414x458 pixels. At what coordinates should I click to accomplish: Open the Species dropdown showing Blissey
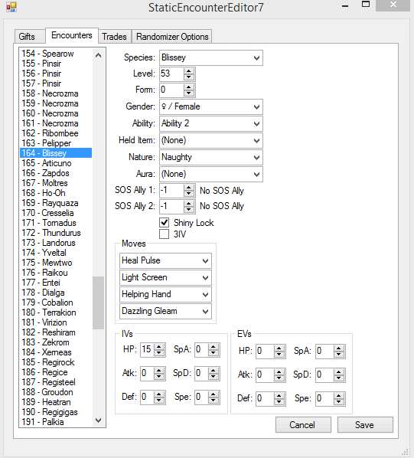211,57
